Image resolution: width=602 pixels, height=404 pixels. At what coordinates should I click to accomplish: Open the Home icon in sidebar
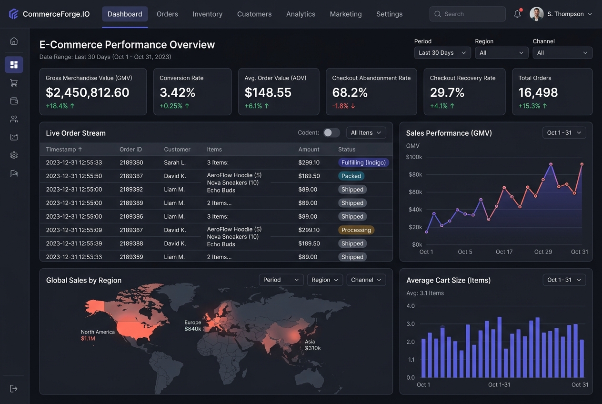pyautogui.click(x=14, y=41)
